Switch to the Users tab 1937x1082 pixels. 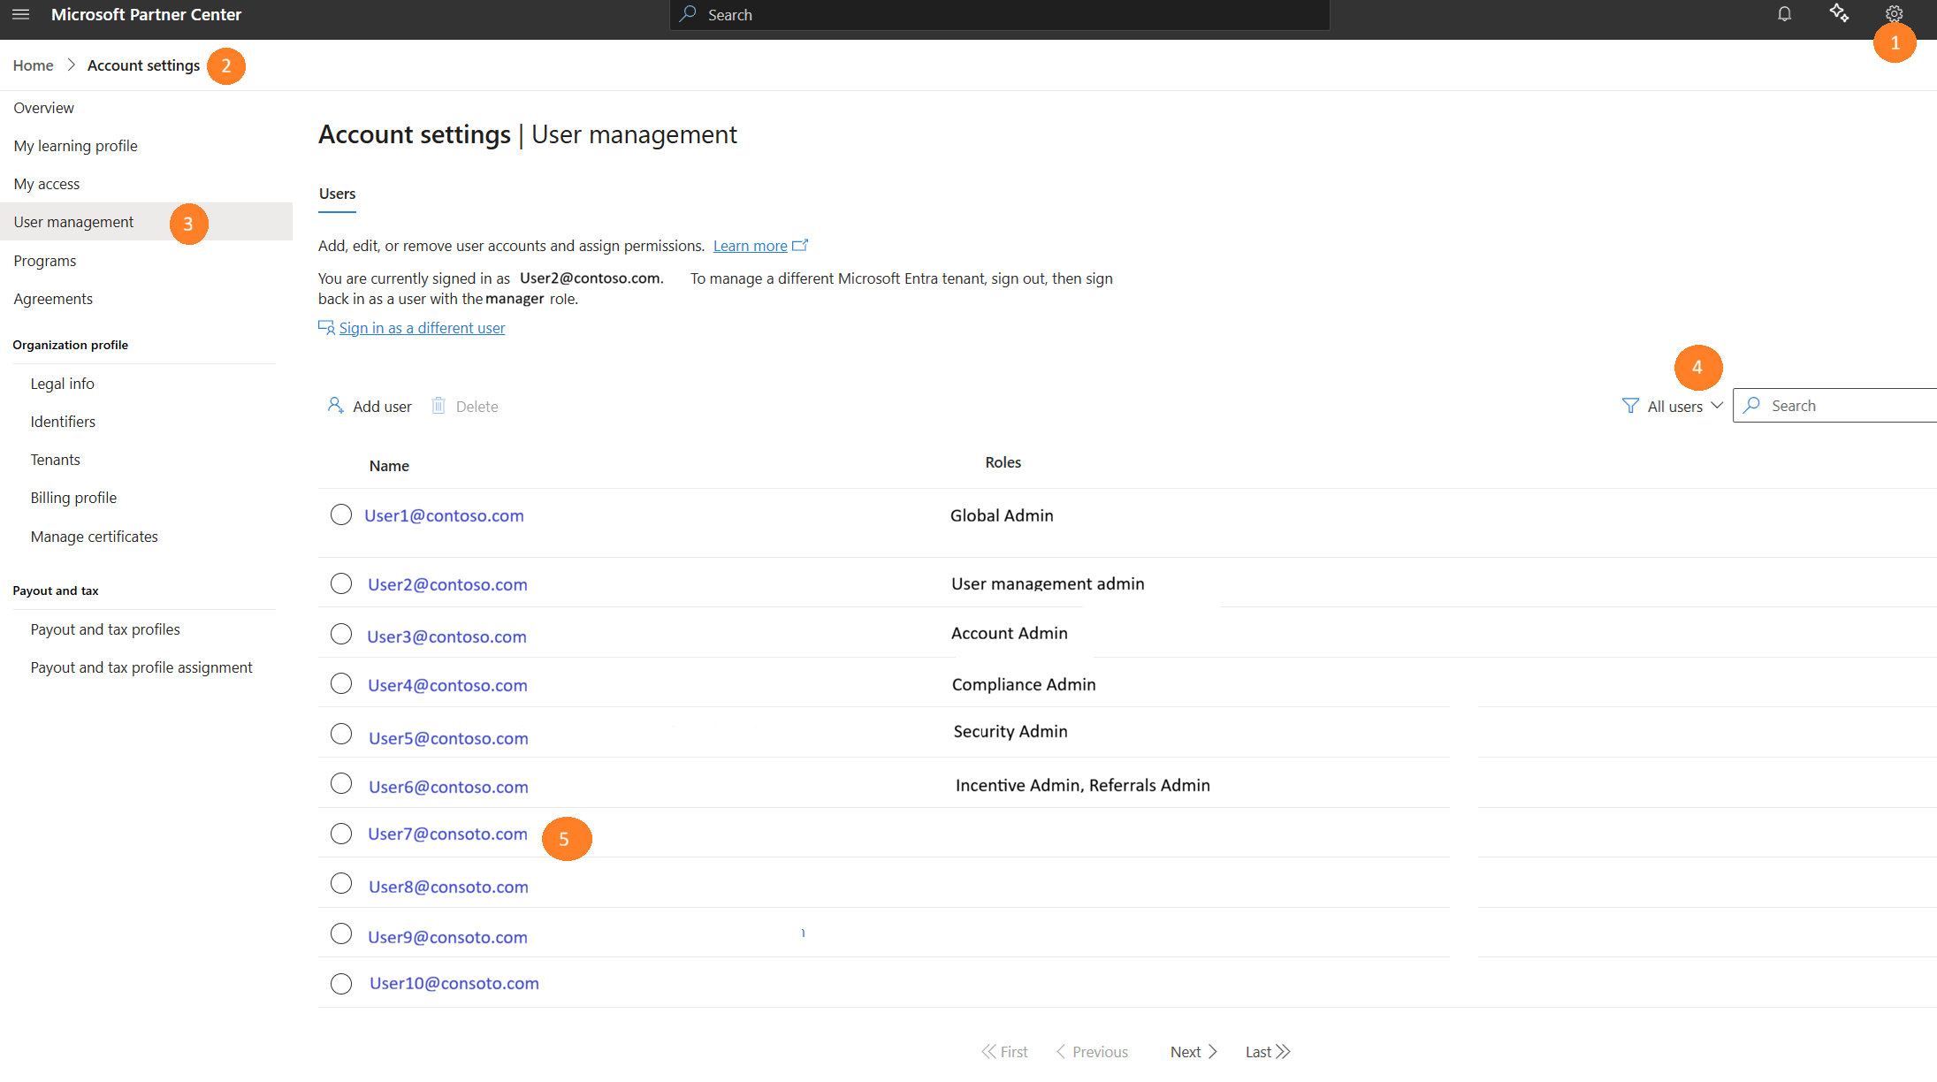point(337,194)
